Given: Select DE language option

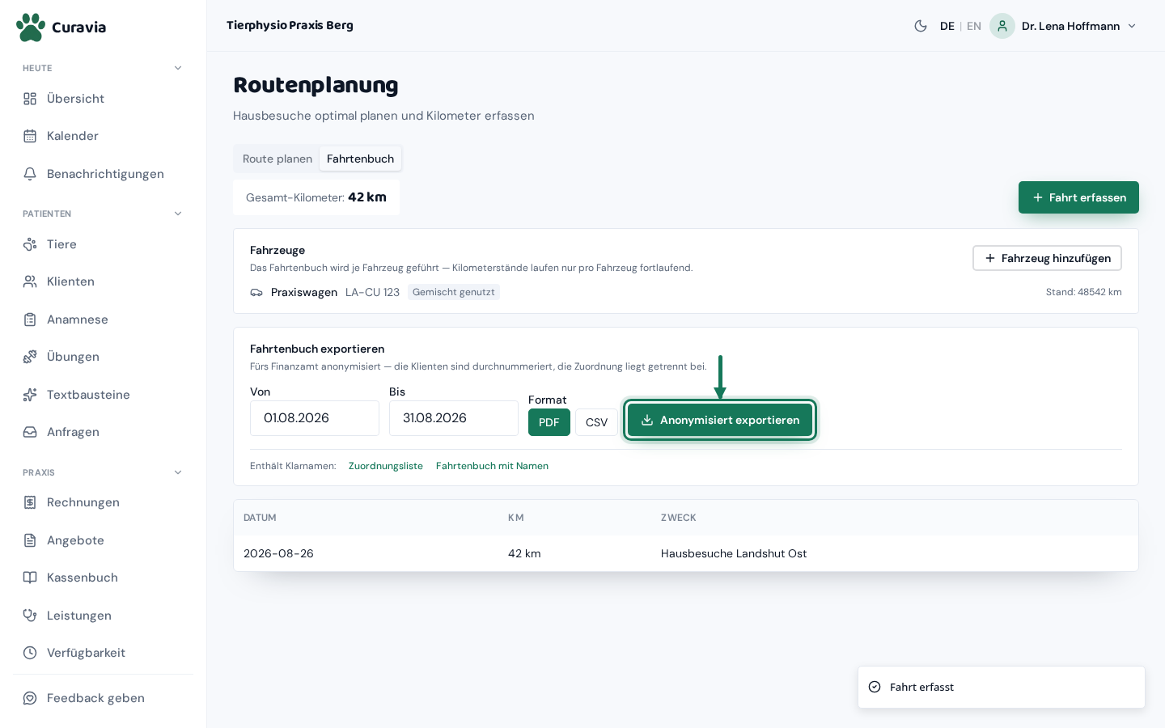Looking at the screenshot, I should tap(947, 26).
